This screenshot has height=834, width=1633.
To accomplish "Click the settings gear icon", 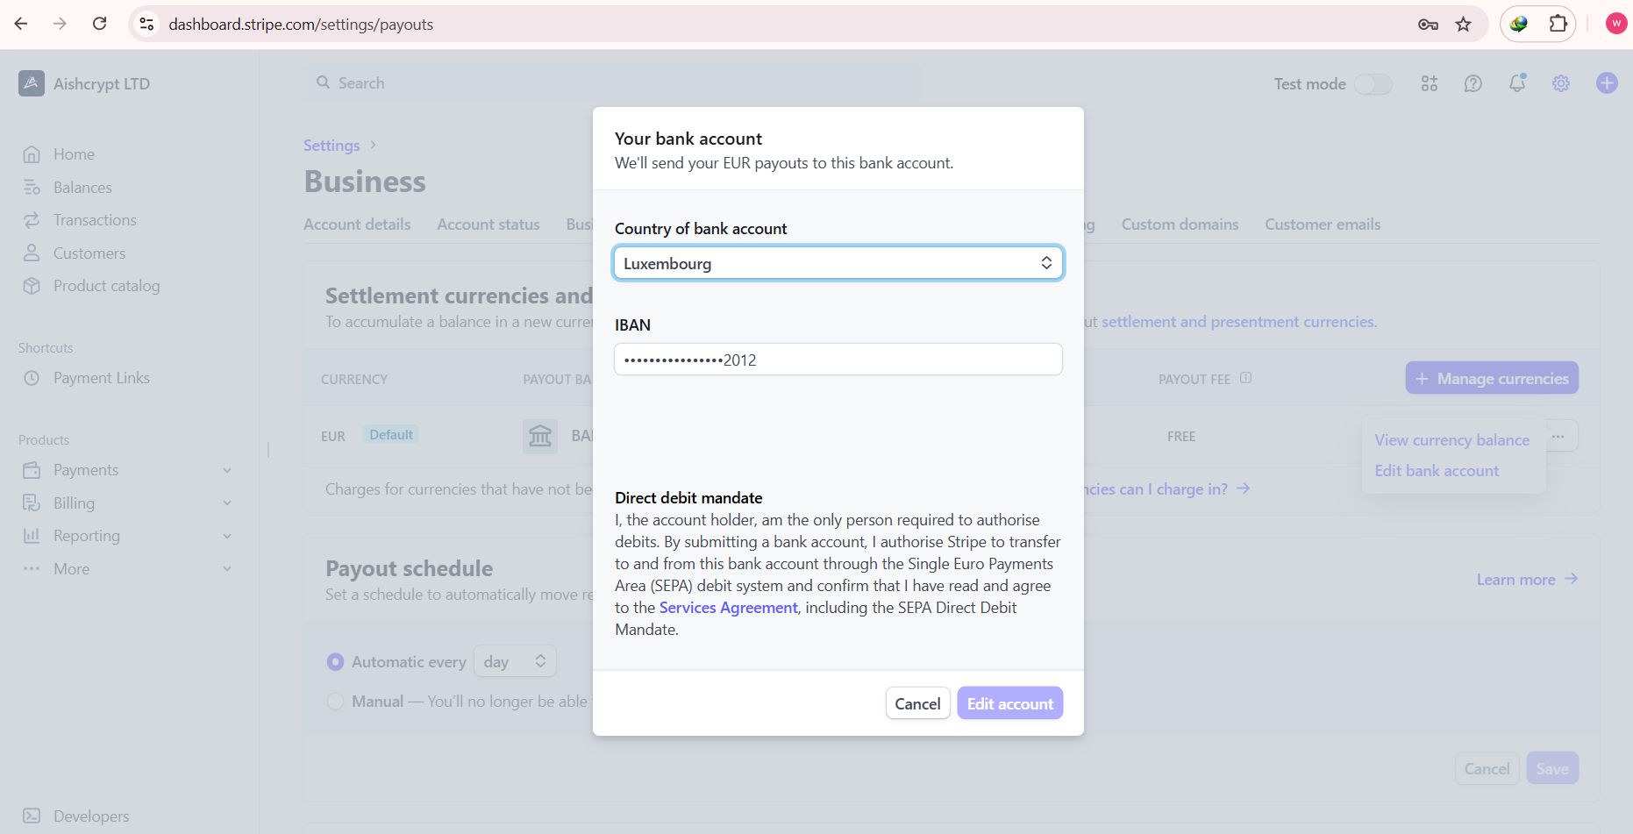I will click(1561, 83).
